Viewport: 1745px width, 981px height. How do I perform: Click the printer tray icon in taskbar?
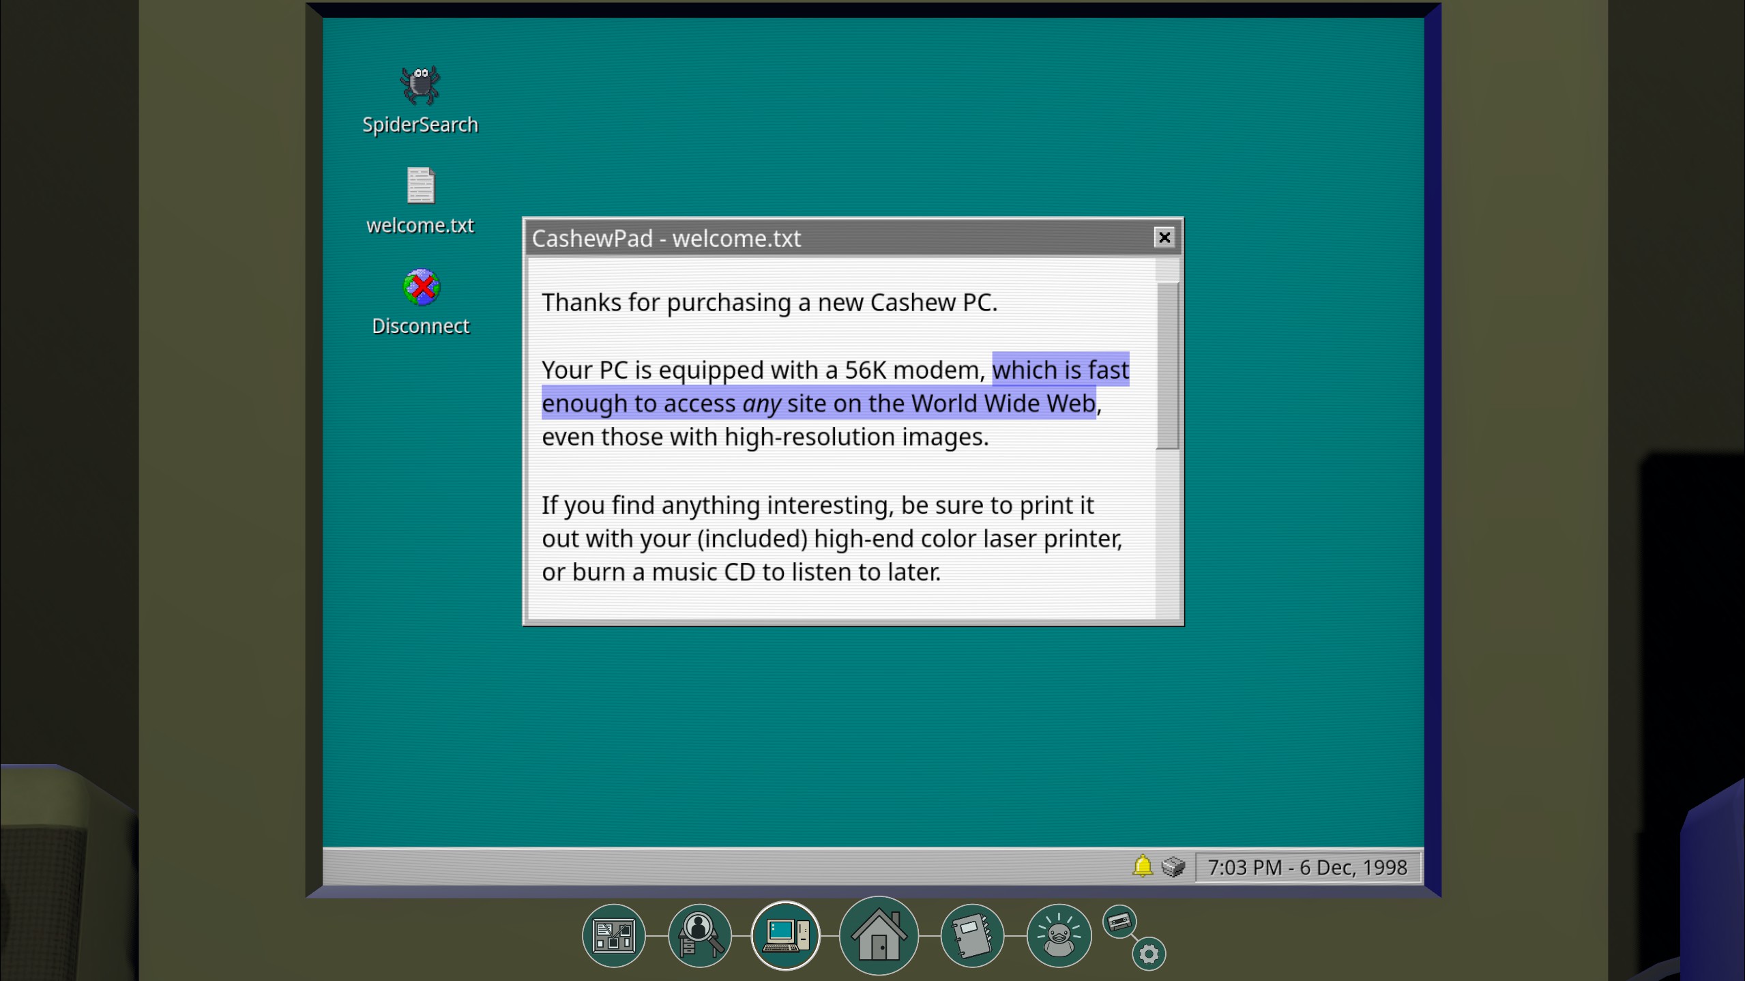point(1173,866)
